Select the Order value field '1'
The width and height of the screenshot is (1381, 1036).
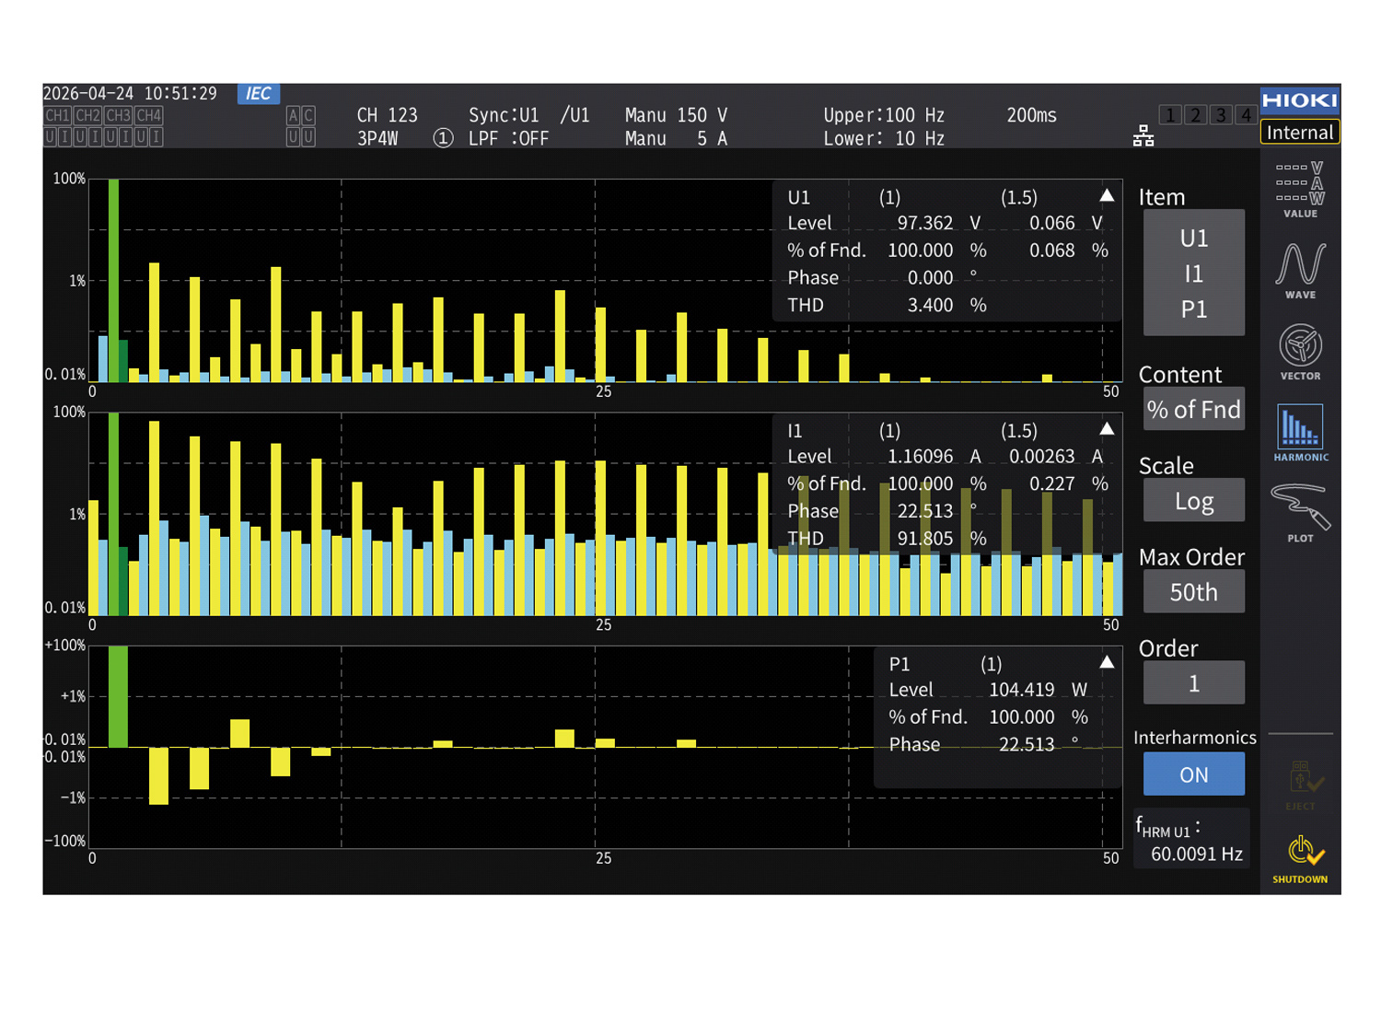pos(1194,683)
